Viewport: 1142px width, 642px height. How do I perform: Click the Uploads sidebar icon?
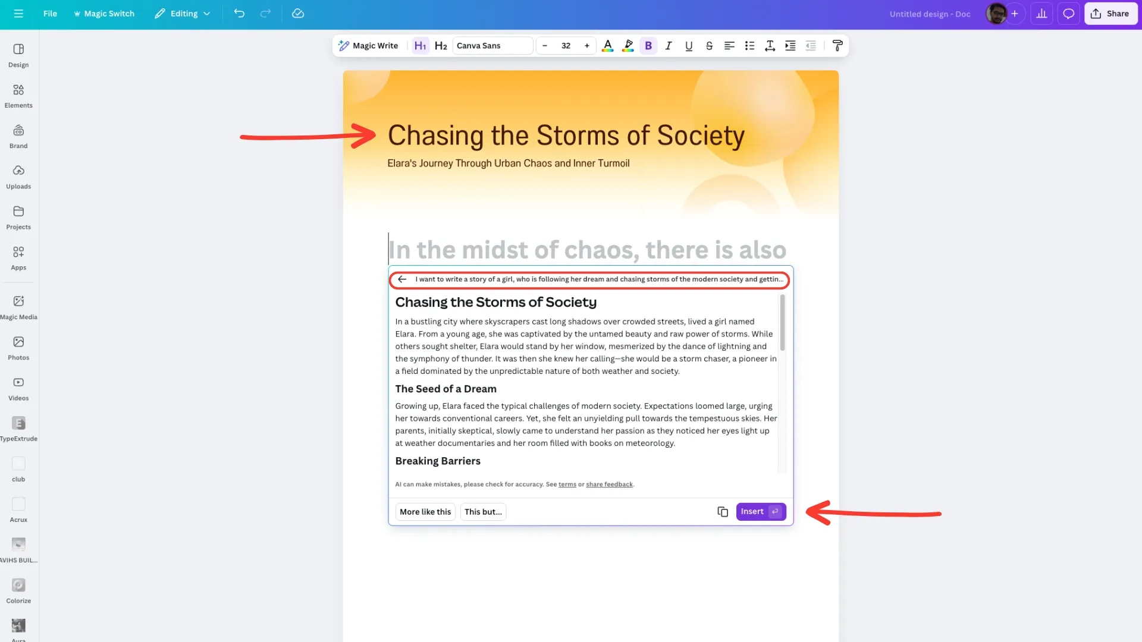pos(18,177)
